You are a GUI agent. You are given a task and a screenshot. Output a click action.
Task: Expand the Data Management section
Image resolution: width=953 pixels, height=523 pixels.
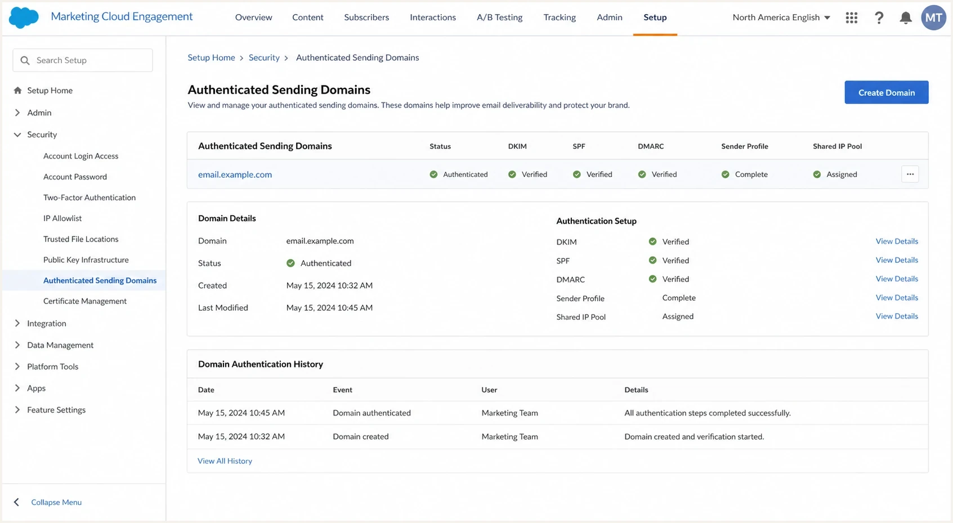point(17,345)
